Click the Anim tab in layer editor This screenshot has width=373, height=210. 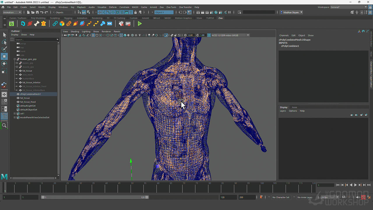294,107
